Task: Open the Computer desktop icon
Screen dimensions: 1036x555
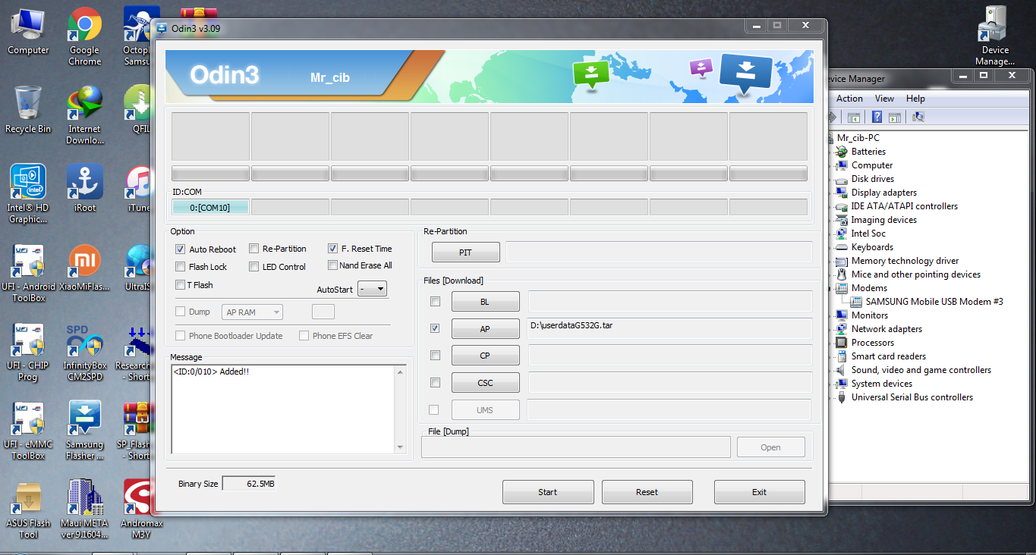Action: tap(28, 32)
